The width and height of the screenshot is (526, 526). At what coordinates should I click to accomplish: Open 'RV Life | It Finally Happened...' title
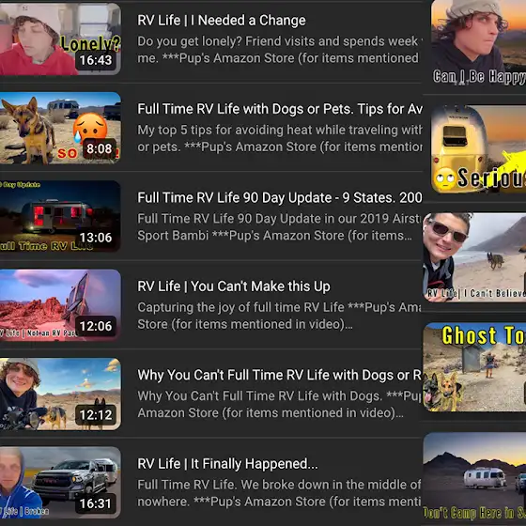point(227,464)
